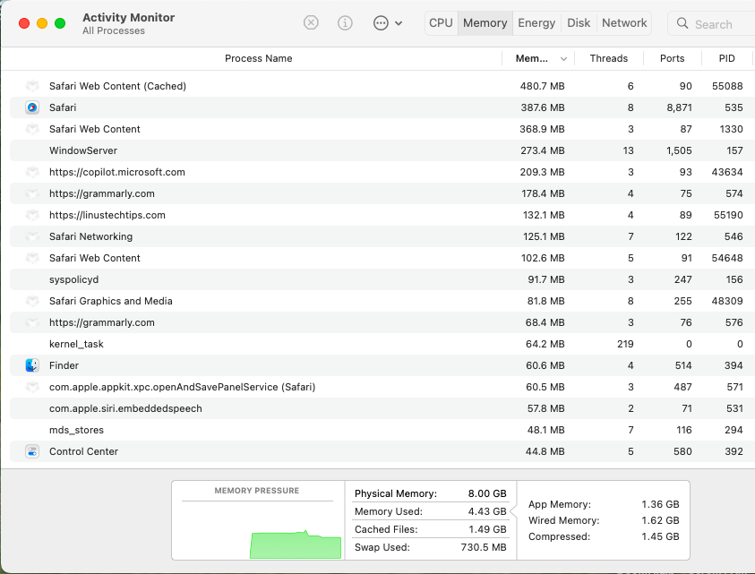Click the Activity Monitor window title
Image resolution: width=755 pixels, height=574 pixels.
[129, 17]
